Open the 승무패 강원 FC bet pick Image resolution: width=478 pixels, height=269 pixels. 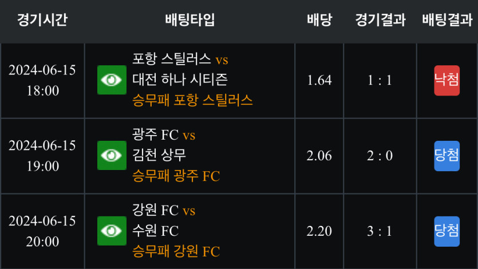pyautogui.click(x=176, y=251)
